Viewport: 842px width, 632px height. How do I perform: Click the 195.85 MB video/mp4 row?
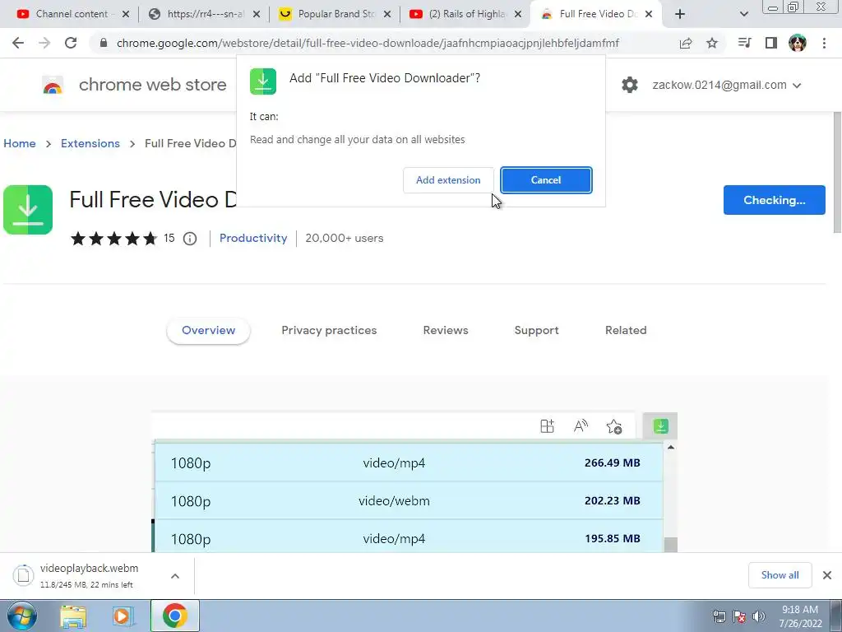click(x=409, y=538)
